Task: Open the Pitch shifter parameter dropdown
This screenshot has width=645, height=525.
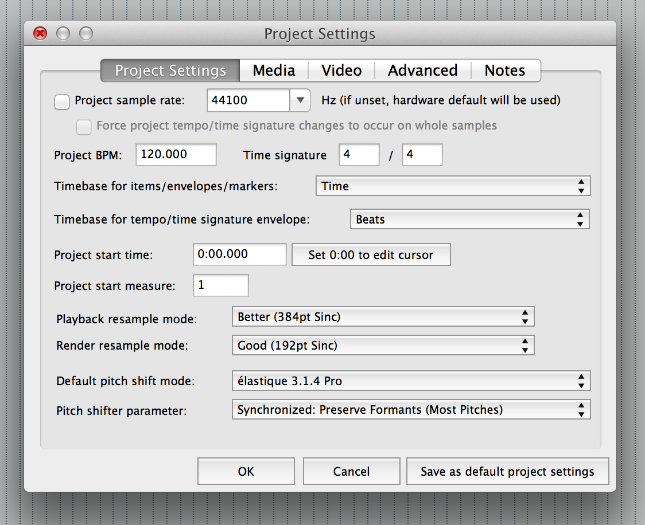Action: click(411, 410)
